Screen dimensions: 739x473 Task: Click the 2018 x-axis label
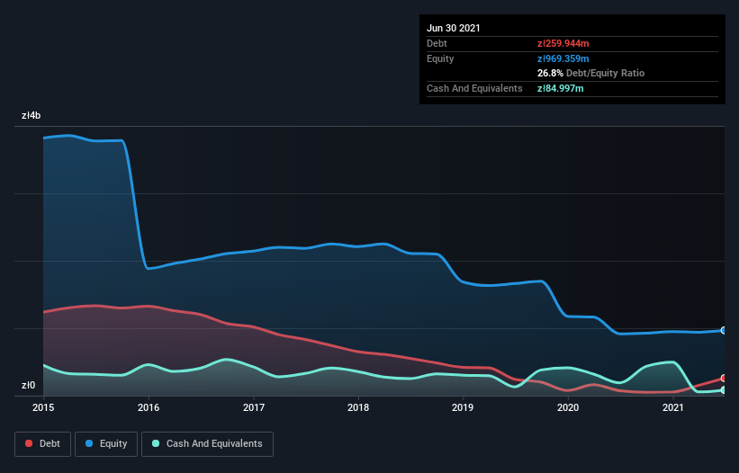(358, 407)
